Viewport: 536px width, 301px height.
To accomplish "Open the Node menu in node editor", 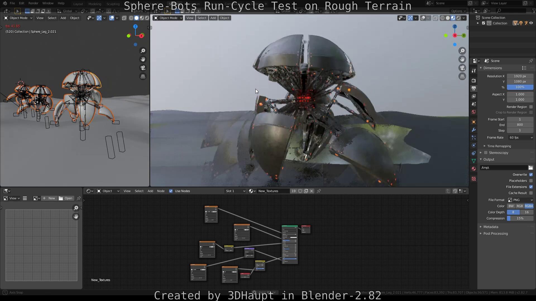I will (161, 191).
